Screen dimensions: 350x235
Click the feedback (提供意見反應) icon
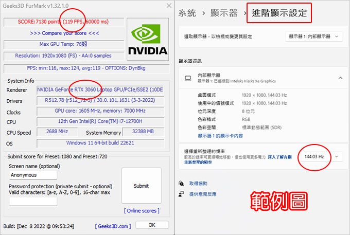[x=181, y=194]
